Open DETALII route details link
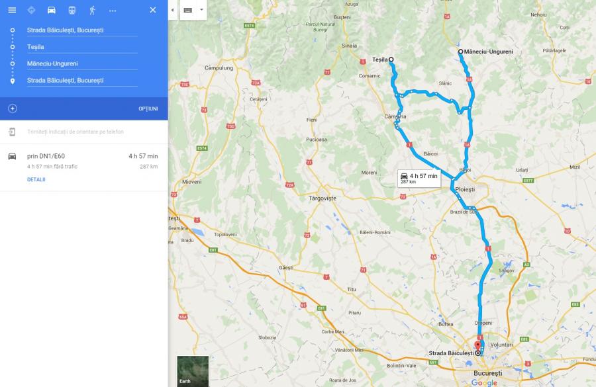The width and height of the screenshot is (596, 387). point(36,179)
